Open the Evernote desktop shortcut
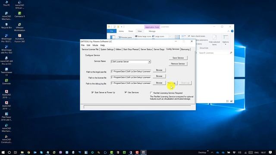This screenshot has height=155, width=276. (x=6, y=82)
